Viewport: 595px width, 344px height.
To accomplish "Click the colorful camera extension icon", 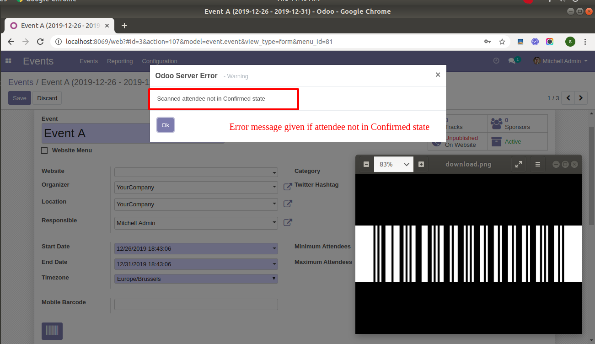I will click(550, 42).
